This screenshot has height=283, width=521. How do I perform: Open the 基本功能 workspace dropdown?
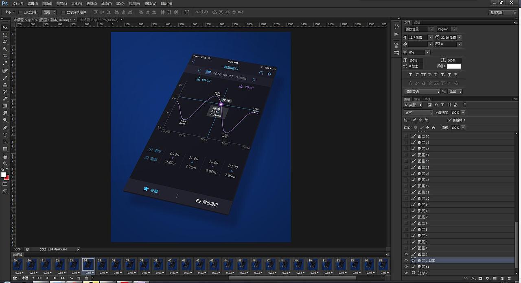(x=502, y=12)
